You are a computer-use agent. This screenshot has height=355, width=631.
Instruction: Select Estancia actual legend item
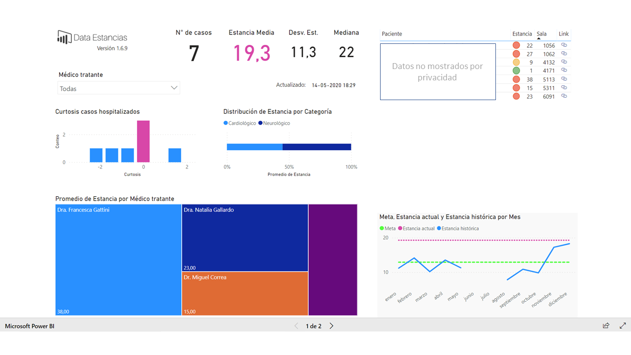click(x=416, y=228)
